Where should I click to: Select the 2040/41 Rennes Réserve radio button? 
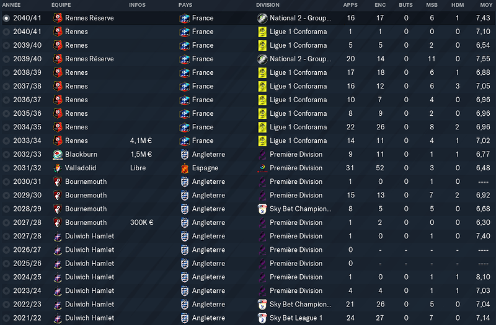pyautogui.click(x=6, y=19)
